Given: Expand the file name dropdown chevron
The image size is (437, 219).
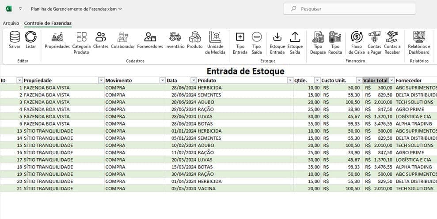Looking at the screenshot, I should [x=120, y=9].
